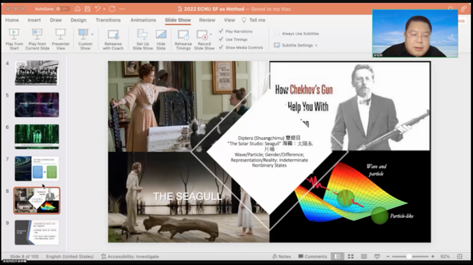Open the Notes pane button
Screen dimensions: 473x265
[281, 256]
